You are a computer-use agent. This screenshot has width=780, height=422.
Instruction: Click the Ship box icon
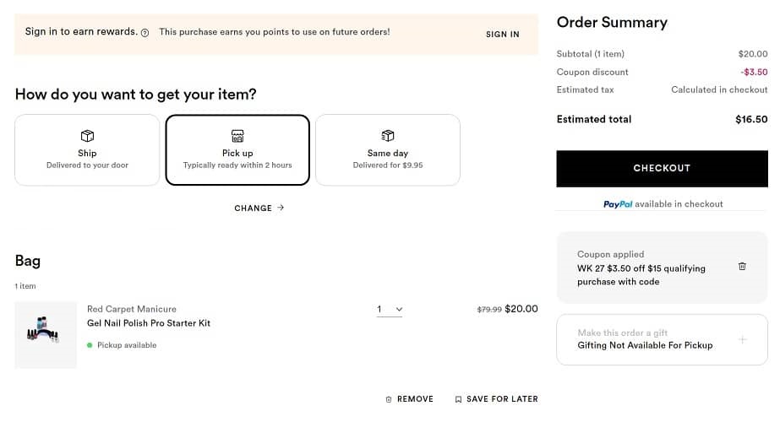coord(87,136)
